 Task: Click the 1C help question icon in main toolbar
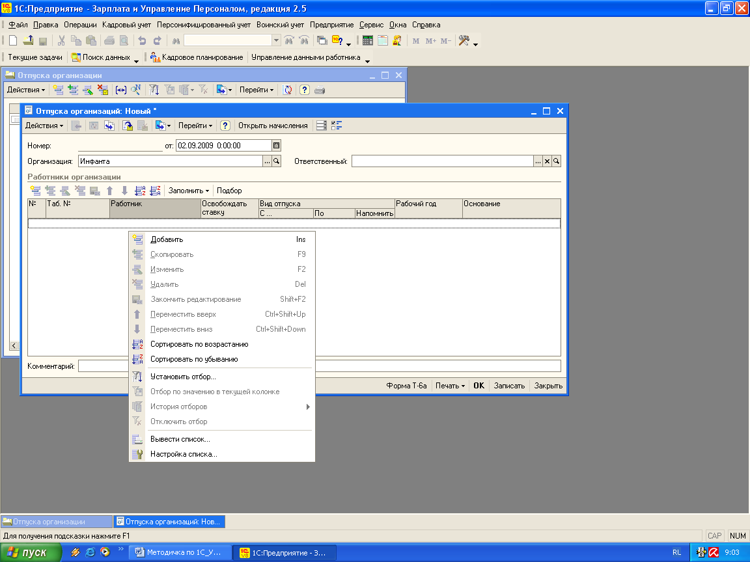point(337,40)
